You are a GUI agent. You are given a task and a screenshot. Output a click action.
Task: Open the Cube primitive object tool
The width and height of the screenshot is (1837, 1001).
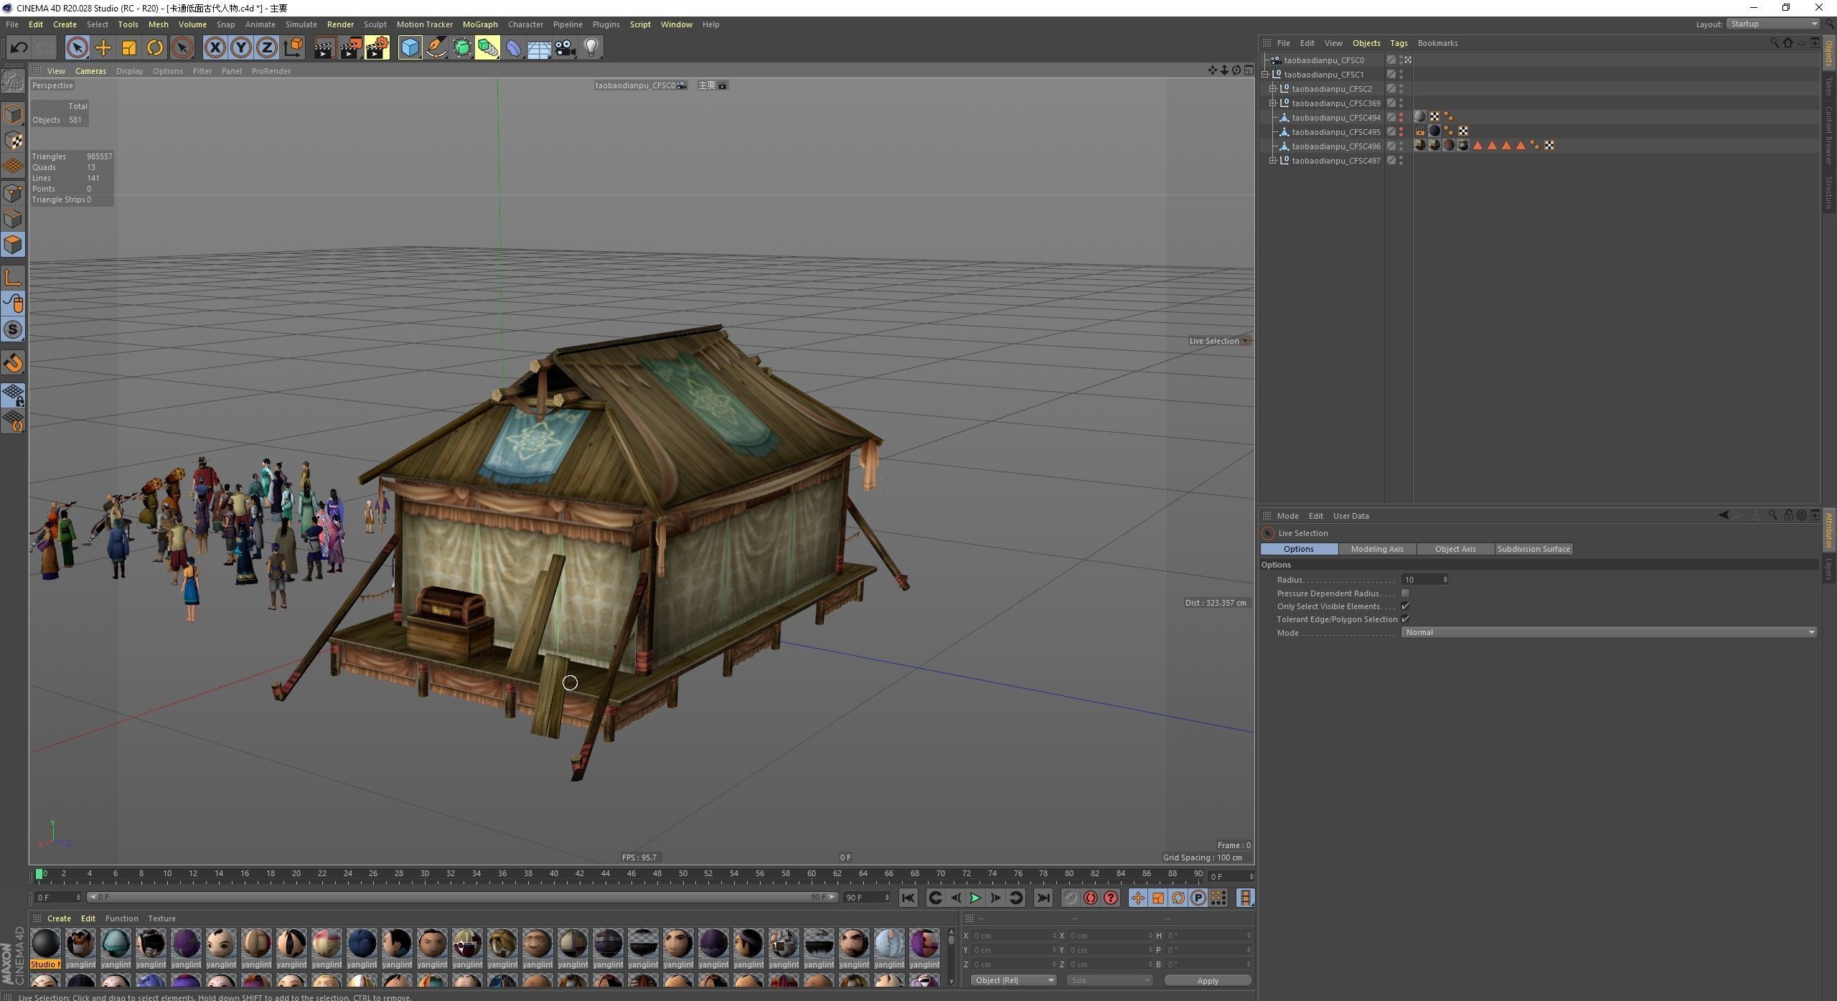coord(410,48)
